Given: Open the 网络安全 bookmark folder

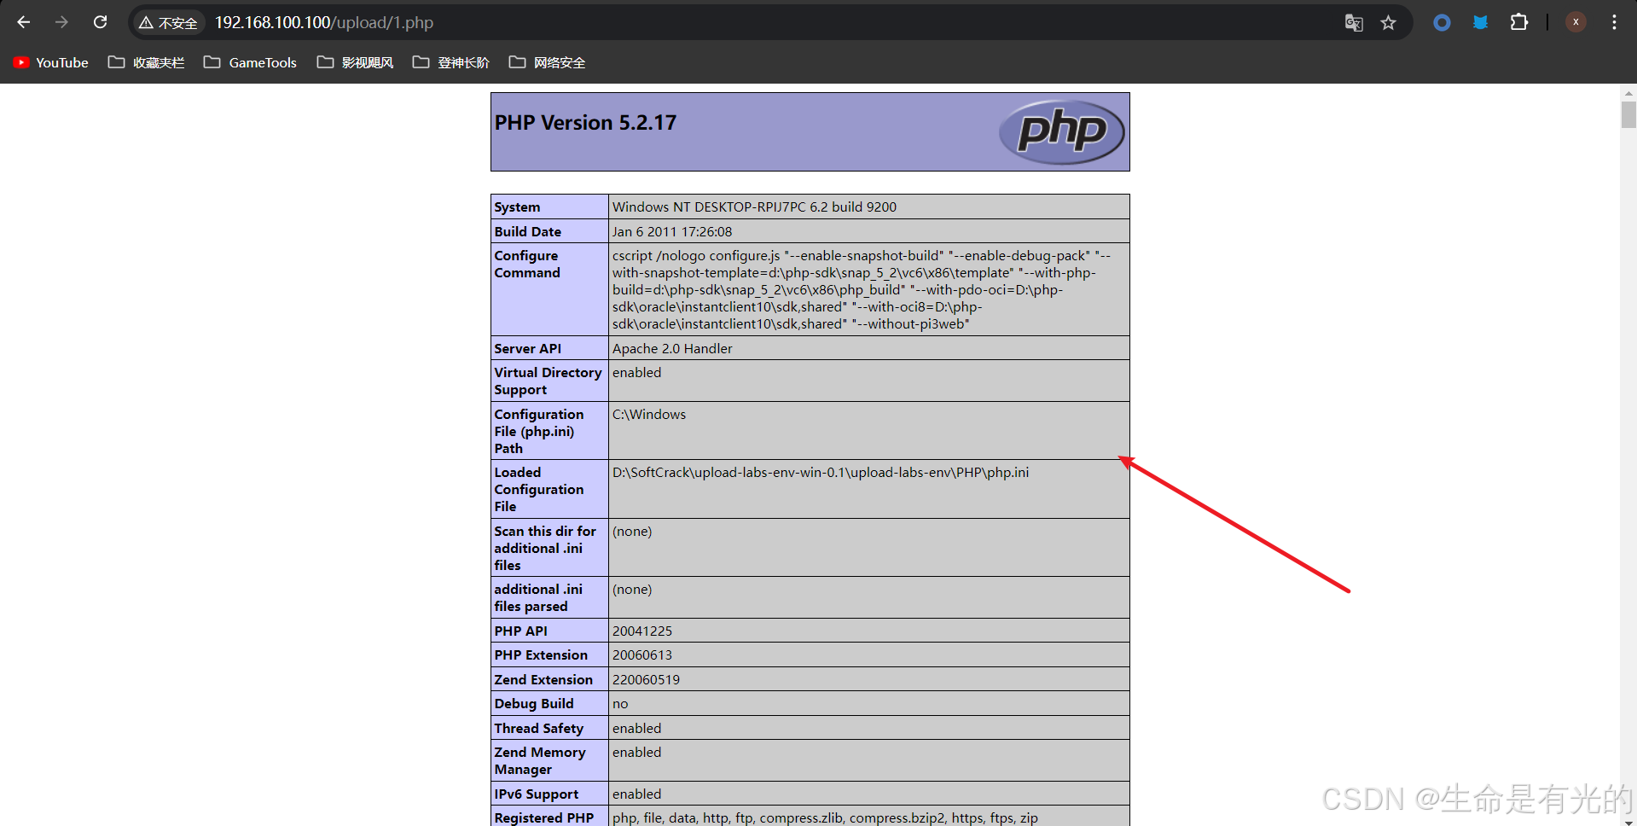Looking at the screenshot, I should click(x=547, y=62).
